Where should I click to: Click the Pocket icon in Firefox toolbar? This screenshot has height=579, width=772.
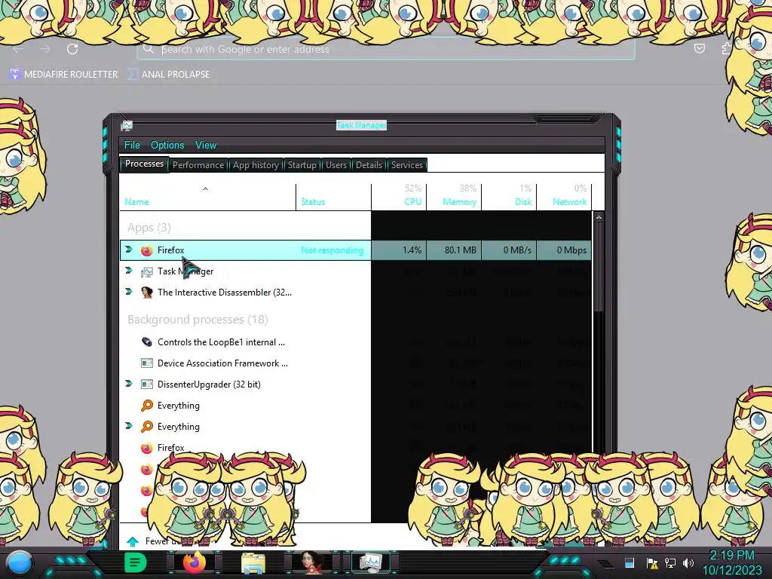coord(699,48)
